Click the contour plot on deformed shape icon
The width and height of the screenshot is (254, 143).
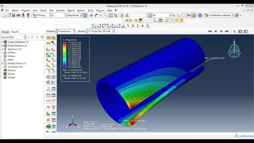pos(48,55)
